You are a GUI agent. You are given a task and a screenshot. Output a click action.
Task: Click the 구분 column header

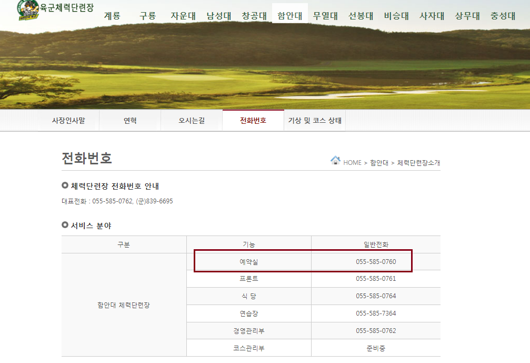pos(124,244)
